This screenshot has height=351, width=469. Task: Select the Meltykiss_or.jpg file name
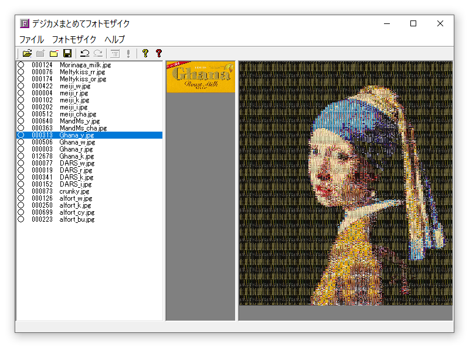(x=83, y=79)
